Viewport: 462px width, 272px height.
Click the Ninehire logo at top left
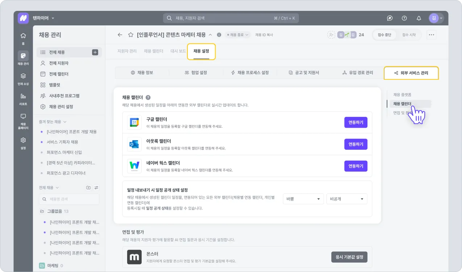[x=23, y=18]
